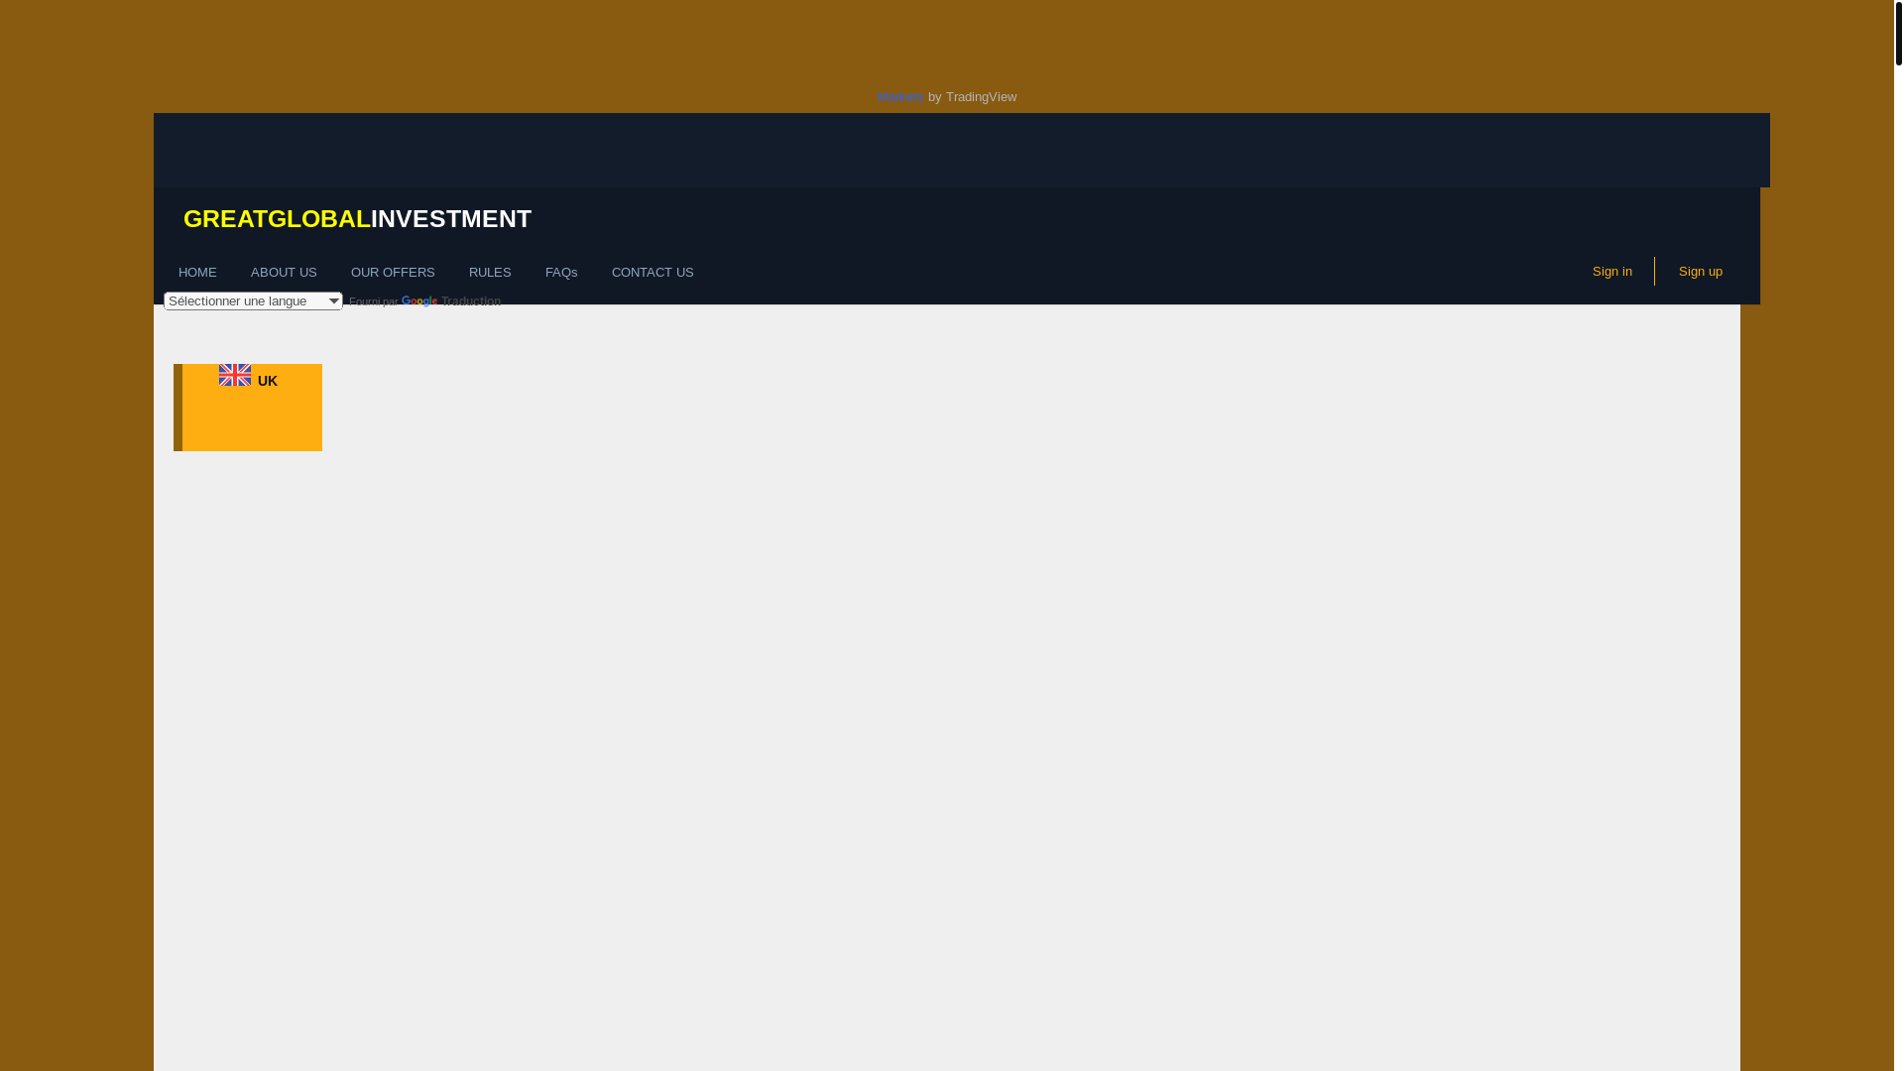This screenshot has width=1904, height=1071.
Task: Open OUR OFFERS page
Action: tap(393, 273)
